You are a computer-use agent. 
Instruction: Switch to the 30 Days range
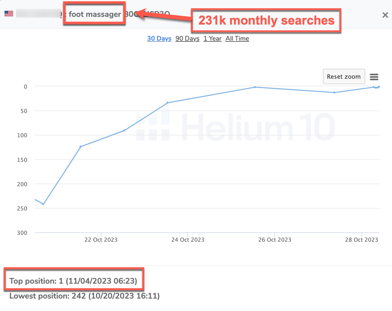(159, 38)
